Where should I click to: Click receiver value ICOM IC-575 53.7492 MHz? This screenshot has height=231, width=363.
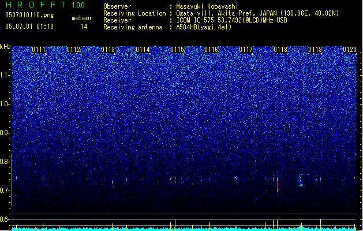tap(231, 20)
